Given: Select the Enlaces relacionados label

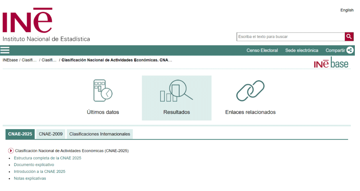Looking at the screenshot, I should [x=250, y=112].
